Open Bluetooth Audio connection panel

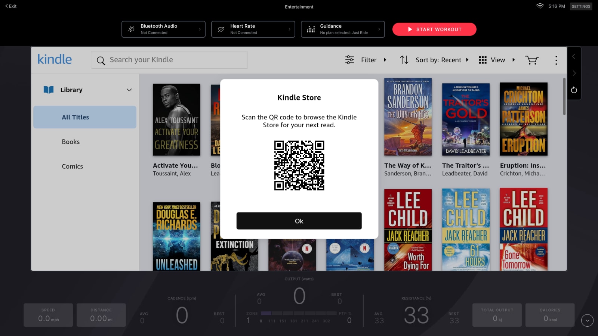(163, 29)
